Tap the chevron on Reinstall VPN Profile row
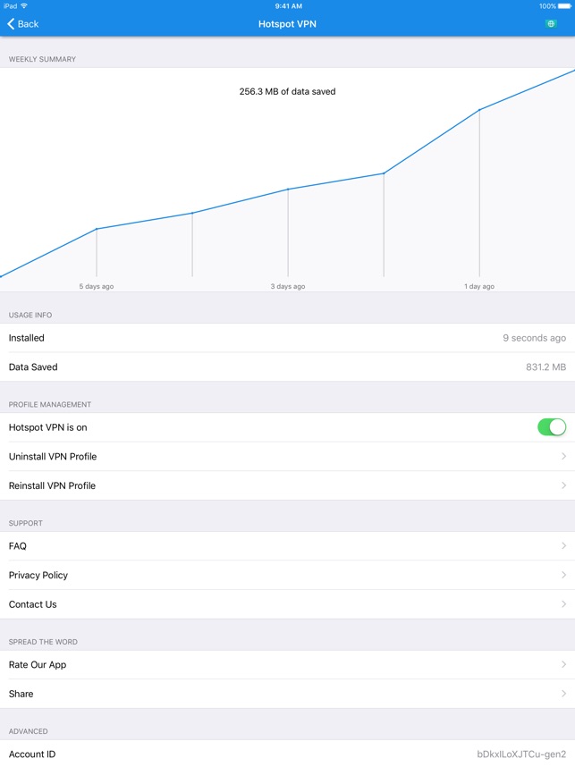The image size is (575, 767). pyautogui.click(x=563, y=485)
